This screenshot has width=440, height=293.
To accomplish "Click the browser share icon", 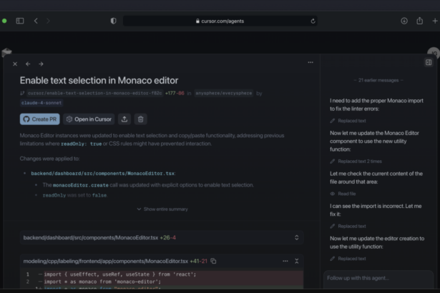I will pyautogui.click(x=419, y=21).
